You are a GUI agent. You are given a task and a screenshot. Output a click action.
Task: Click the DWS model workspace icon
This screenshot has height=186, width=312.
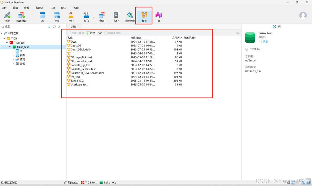[x=69, y=42]
